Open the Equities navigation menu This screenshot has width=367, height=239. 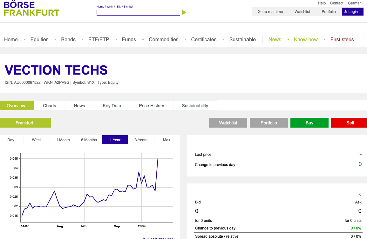coord(39,40)
